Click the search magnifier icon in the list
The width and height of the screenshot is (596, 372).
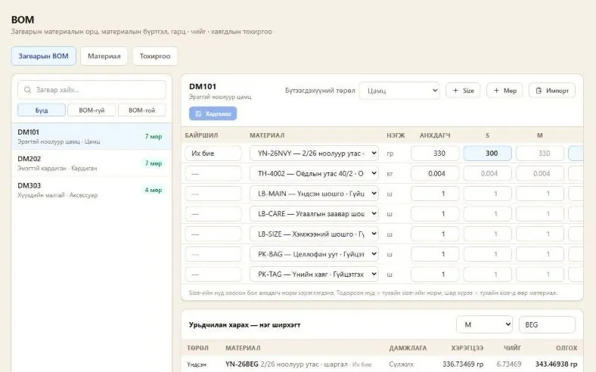[27, 90]
